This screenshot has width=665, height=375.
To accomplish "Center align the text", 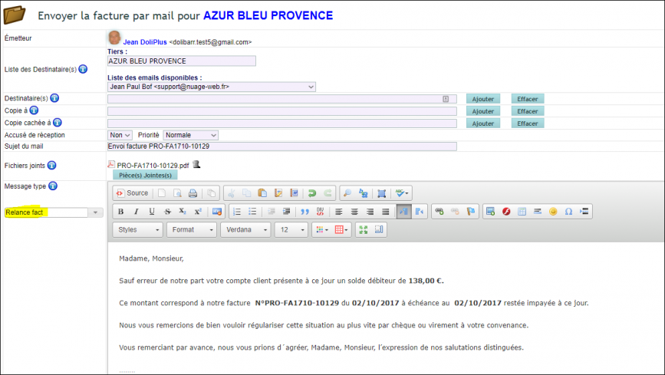I will [x=354, y=211].
